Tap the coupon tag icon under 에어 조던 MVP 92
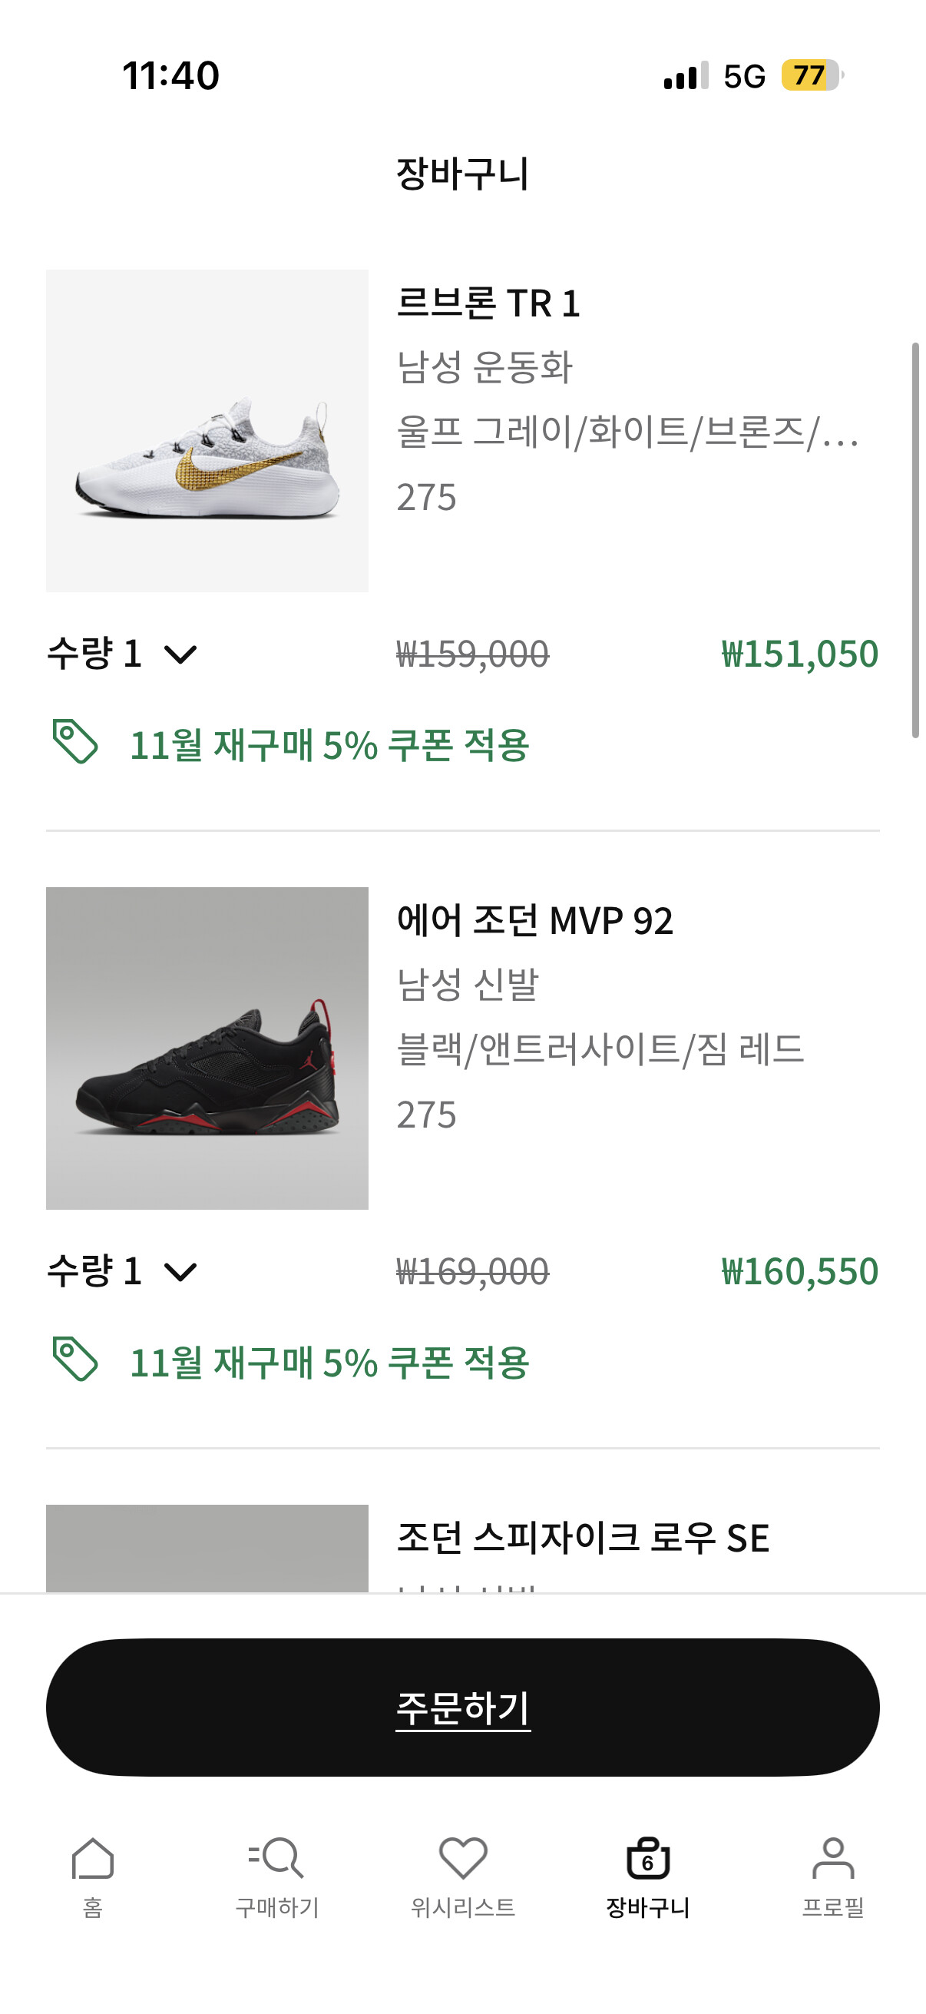 [x=75, y=1359]
